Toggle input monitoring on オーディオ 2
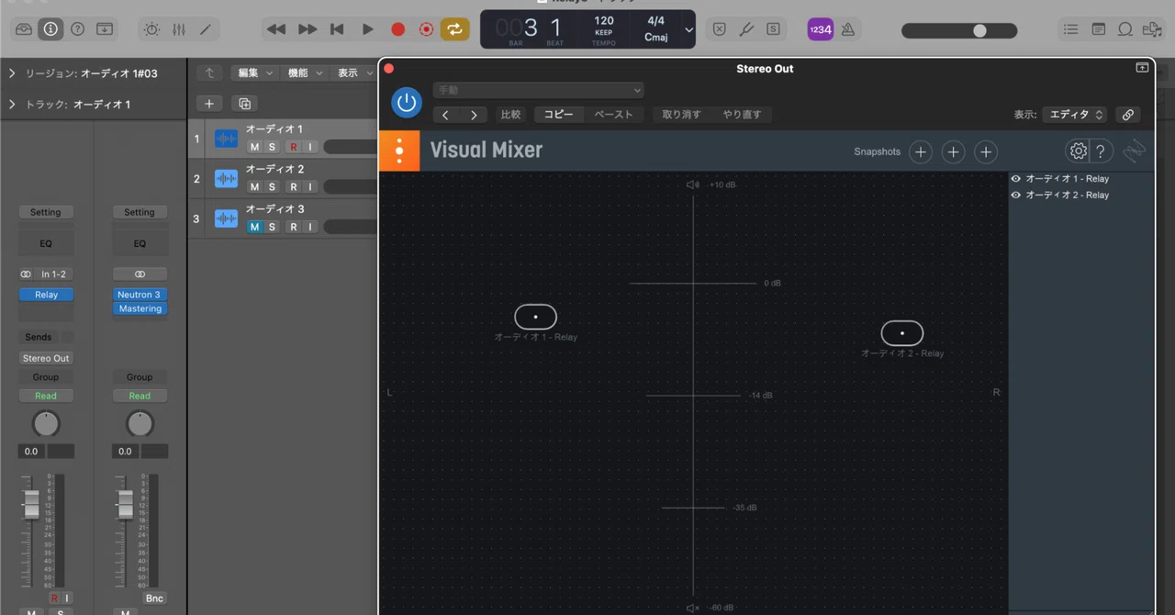 310,186
